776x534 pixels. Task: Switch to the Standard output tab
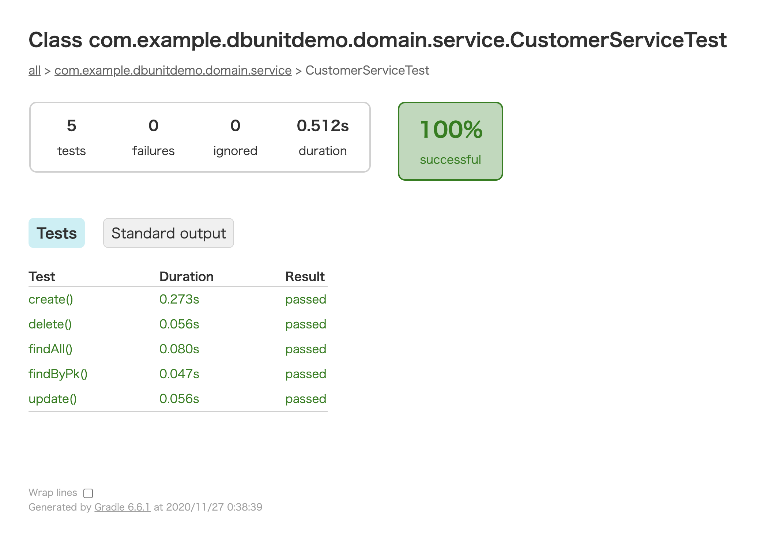coord(168,233)
